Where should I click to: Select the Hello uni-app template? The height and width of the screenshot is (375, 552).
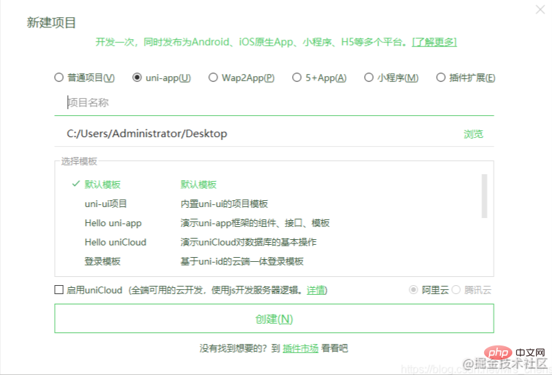point(113,223)
